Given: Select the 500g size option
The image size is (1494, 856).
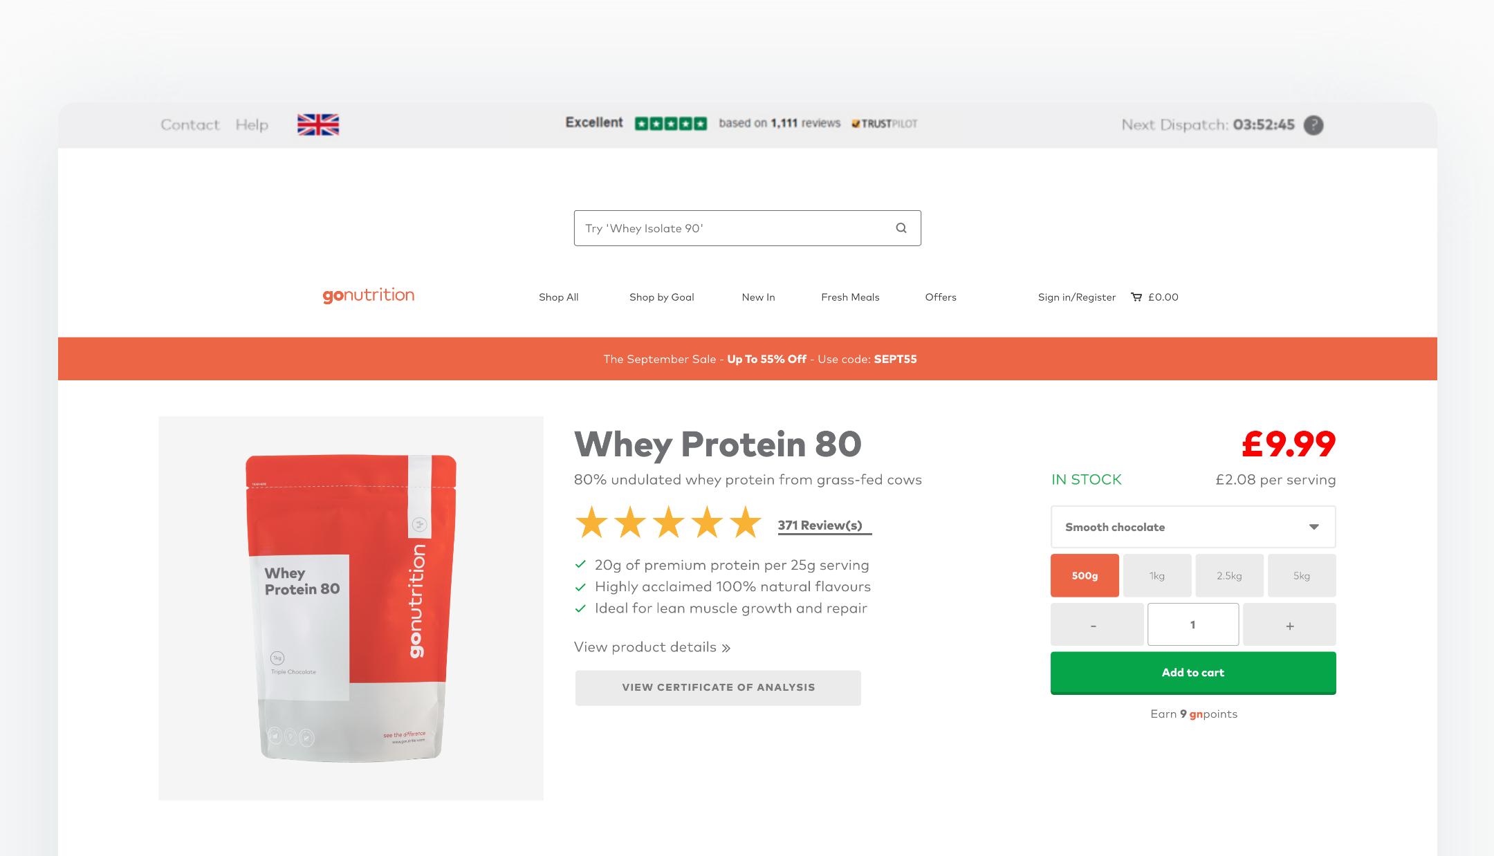Looking at the screenshot, I should tap(1085, 575).
